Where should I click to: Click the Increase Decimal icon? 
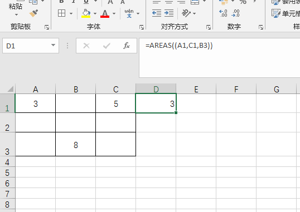point(223,13)
